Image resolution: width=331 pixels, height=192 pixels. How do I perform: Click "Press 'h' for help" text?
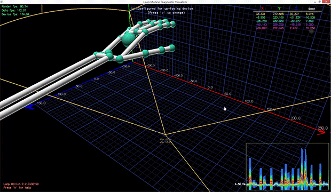click(17, 188)
